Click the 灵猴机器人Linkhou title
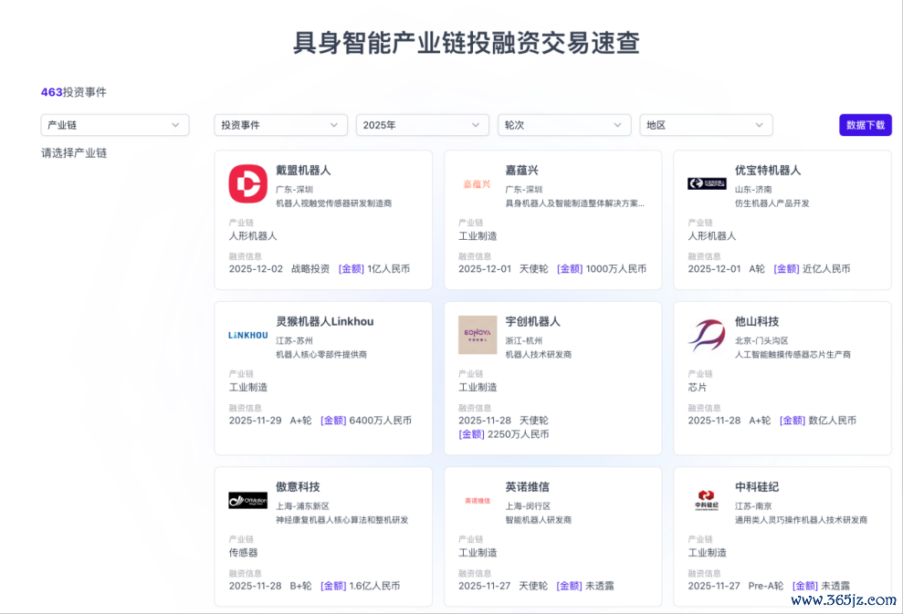 point(324,321)
